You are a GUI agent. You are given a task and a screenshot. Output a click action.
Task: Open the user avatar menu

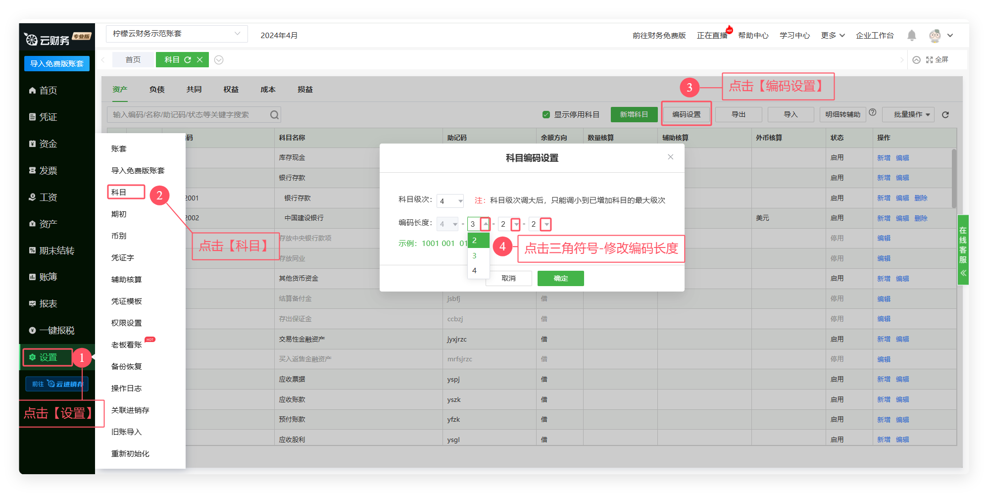[935, 35]
